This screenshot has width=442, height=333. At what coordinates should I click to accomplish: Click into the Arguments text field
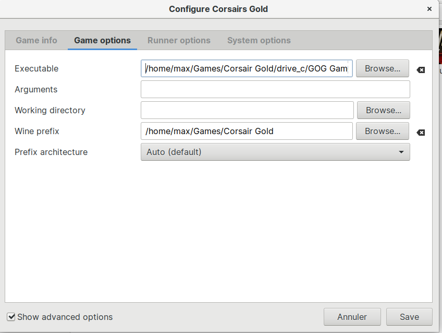(275, 89)
